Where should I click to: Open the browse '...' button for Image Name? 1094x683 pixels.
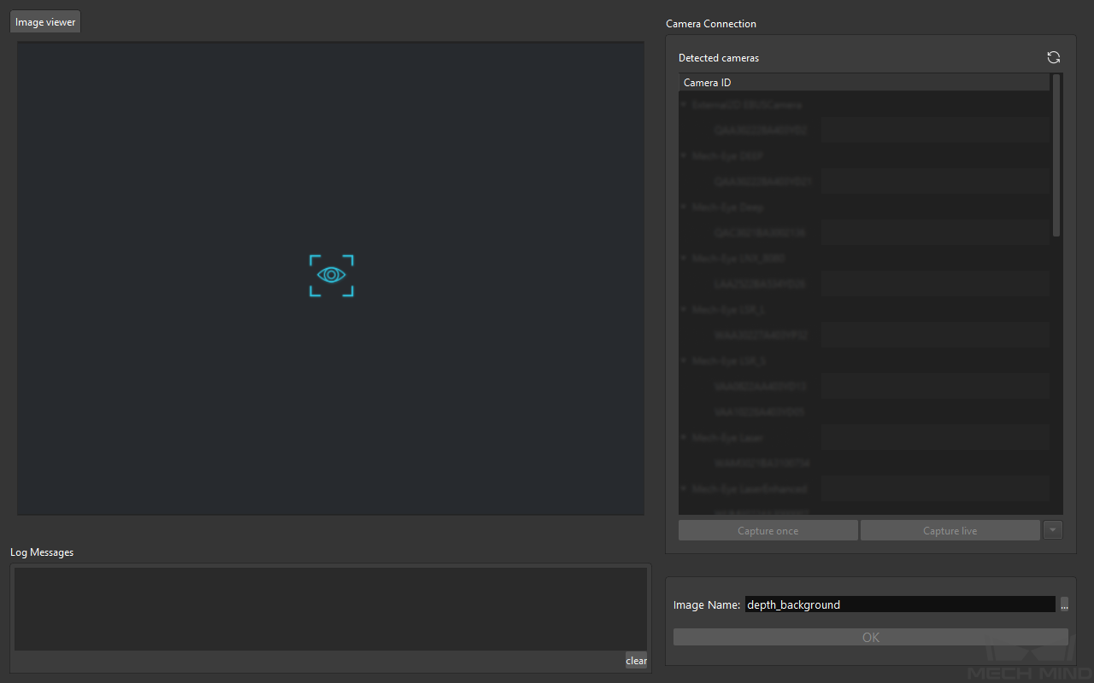click(x=1064, y=604)
